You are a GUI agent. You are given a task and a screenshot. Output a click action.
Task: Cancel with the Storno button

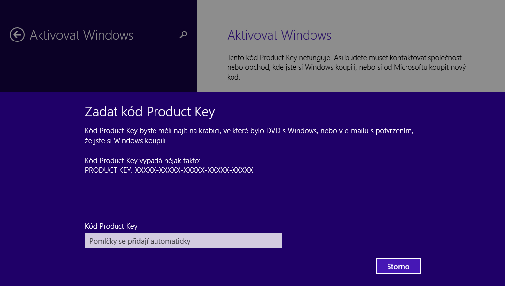coord(398,266)
